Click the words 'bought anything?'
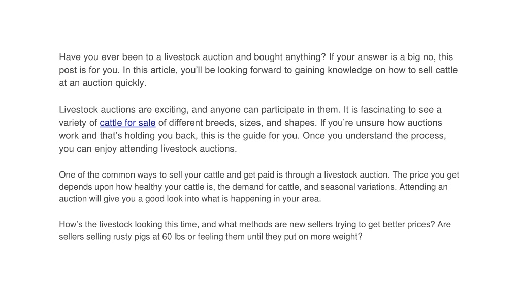520x293 pixels. tap(290, 57)
